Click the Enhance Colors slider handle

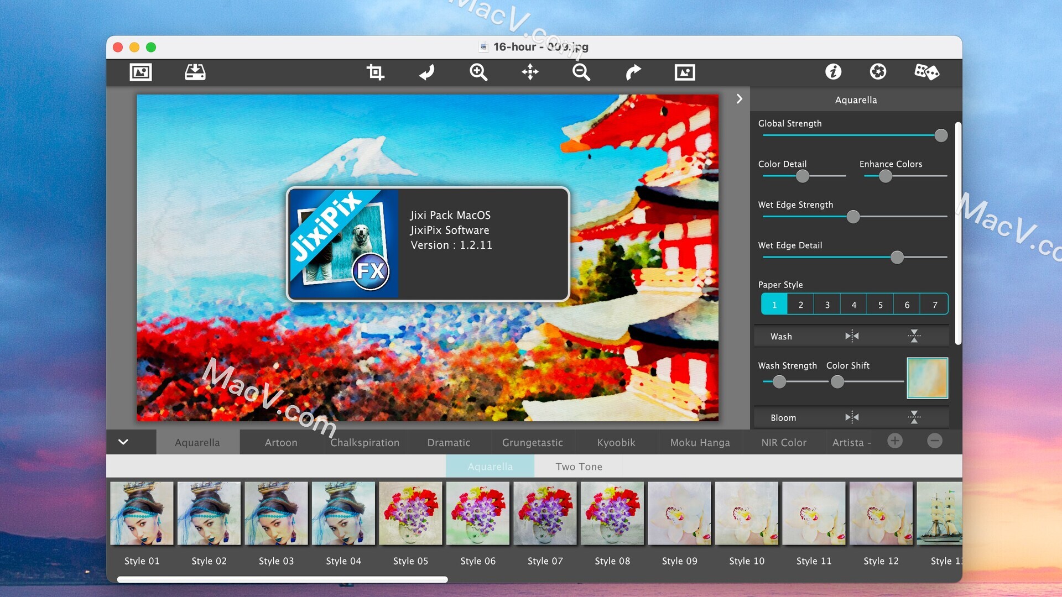(x=886, y=176)
